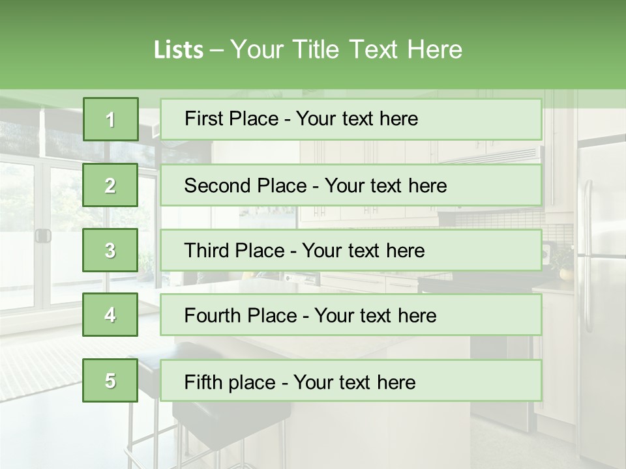Image resolution: width=626 pixels, height=469 pixels.
Task: Select the black bar stool in the photo
Action: pos(215,417)
